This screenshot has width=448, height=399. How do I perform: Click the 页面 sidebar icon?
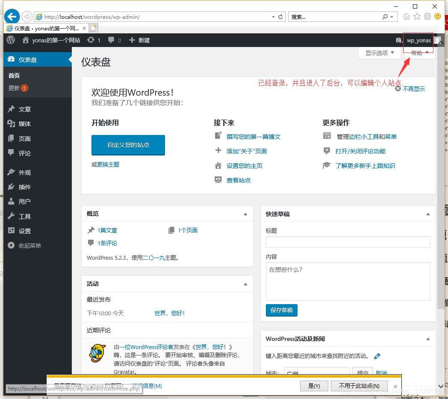click(11, 138)
